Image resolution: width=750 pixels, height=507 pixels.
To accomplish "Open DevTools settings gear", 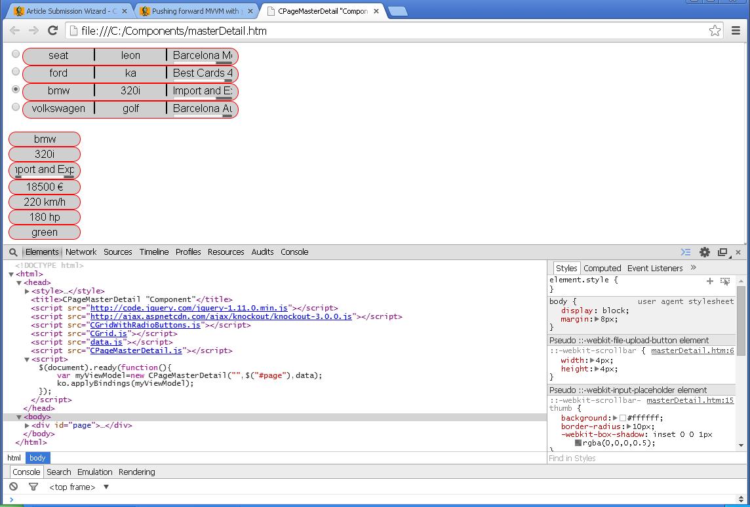I will (x=705, y=252).
